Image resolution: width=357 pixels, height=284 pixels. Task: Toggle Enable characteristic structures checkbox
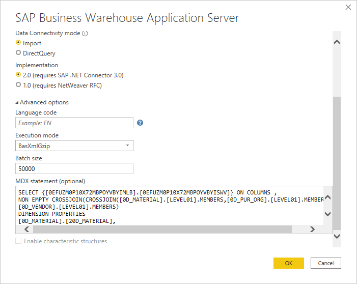18,241
